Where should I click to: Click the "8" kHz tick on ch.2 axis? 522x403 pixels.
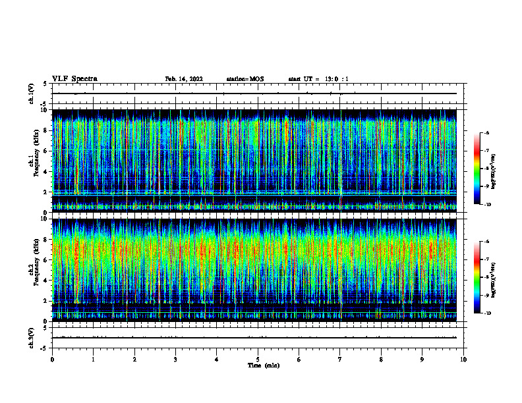pyautogui.click(x=46, y=240)
